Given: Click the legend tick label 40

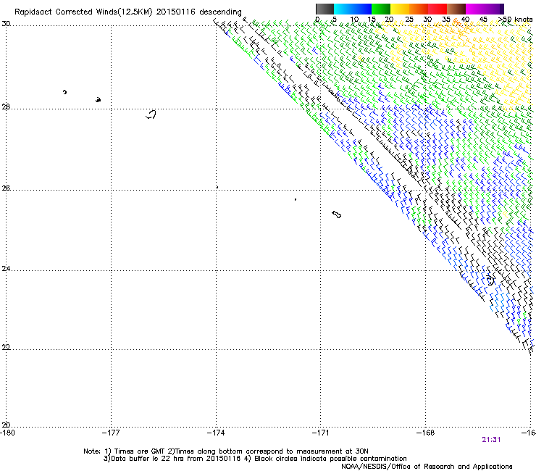Looking at the screenshot, I should point(465,20).
